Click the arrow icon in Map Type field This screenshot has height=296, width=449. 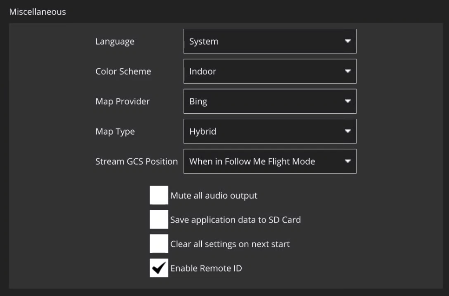coord(347,131)
